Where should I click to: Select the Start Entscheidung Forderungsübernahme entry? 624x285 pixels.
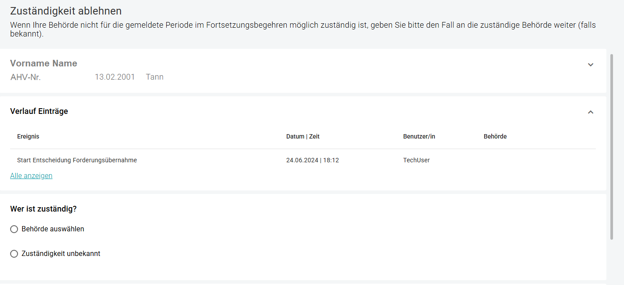click(x=77, y=160)
